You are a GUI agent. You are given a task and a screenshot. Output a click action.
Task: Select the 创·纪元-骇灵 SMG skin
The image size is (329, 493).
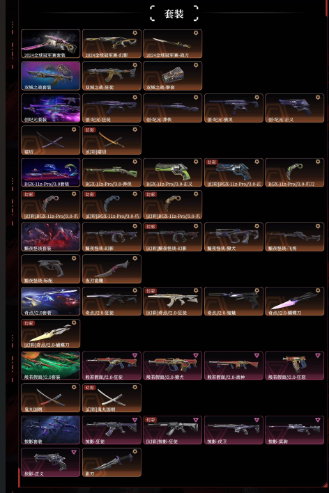click(x=234, y=108)
